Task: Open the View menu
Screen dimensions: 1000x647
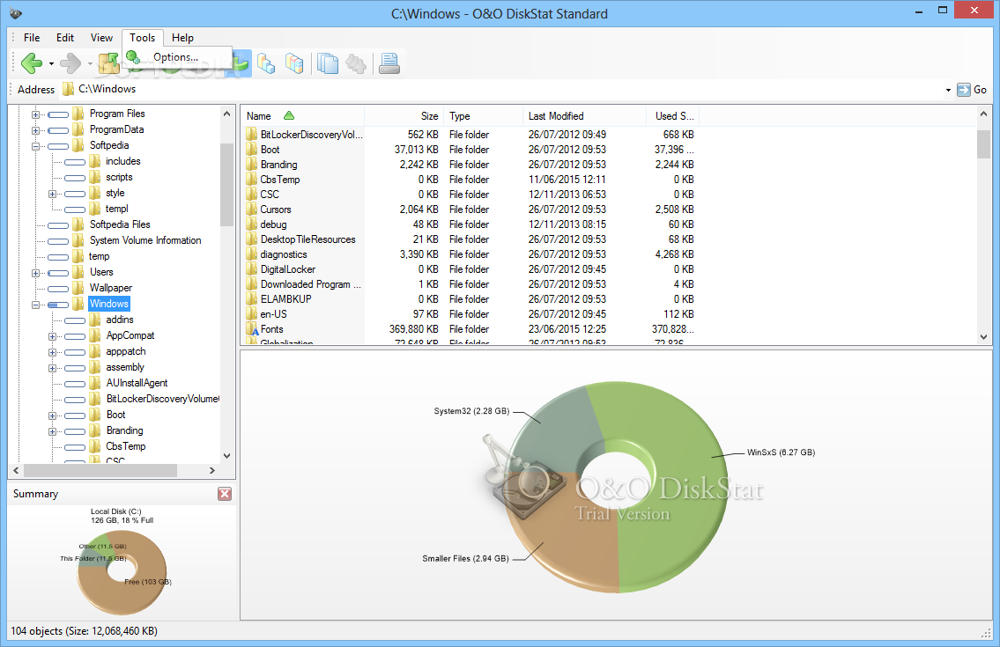Action: (101, 38)
